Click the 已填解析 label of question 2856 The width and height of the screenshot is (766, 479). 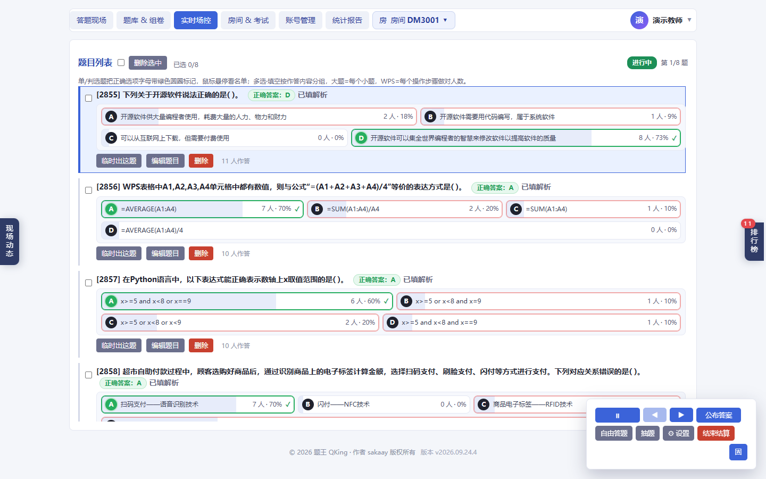(x=536, y=187)
